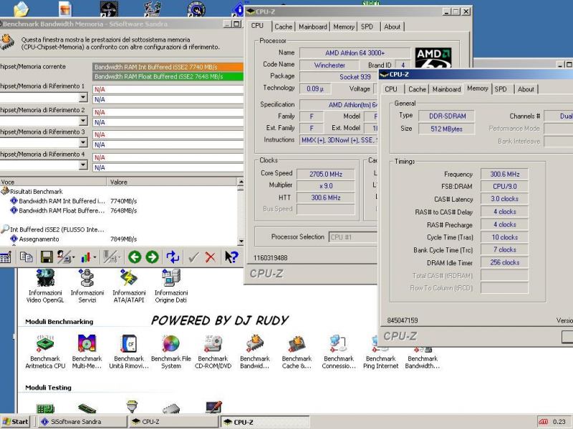Open the Processor Selection CPU #1 combo box

coord(353,237)
